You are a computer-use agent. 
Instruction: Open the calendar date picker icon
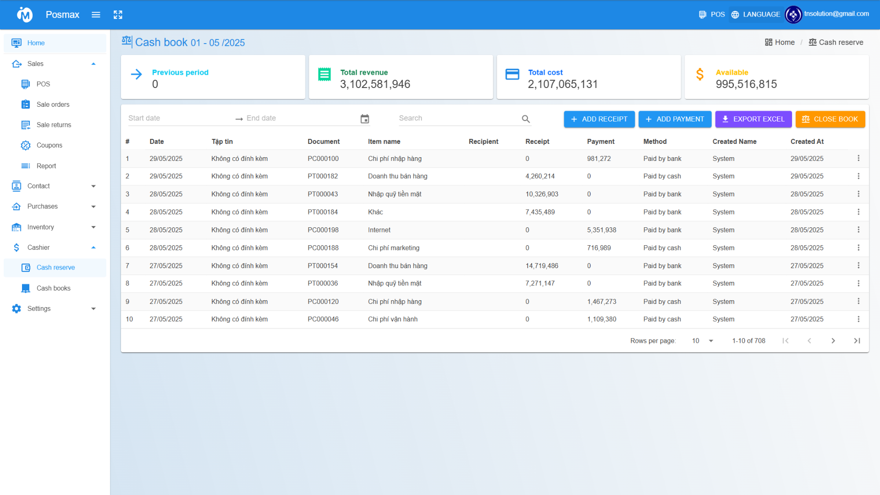[365, 119]
